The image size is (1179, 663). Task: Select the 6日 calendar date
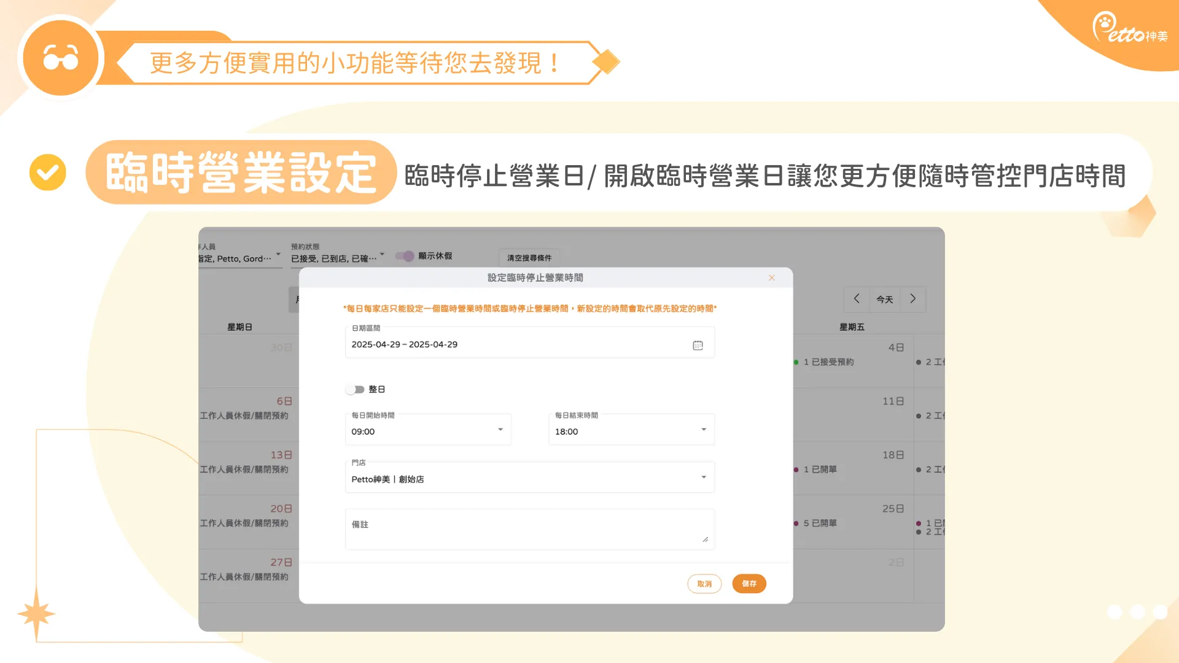pyautogui.click(x=284, y=401)
